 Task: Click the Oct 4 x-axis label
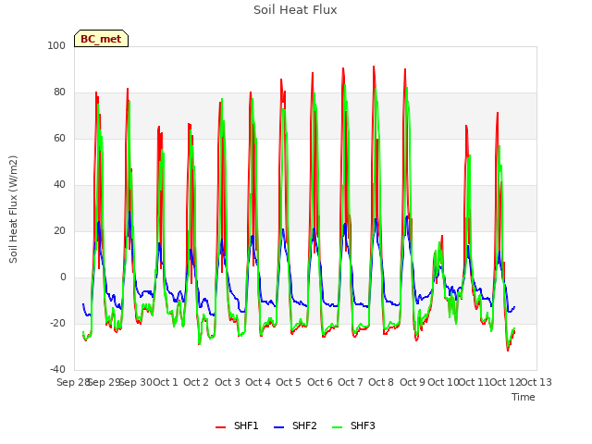click(x=258, y=382)
